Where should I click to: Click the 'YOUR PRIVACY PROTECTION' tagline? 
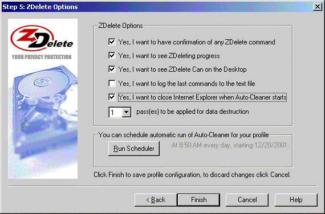42,57
